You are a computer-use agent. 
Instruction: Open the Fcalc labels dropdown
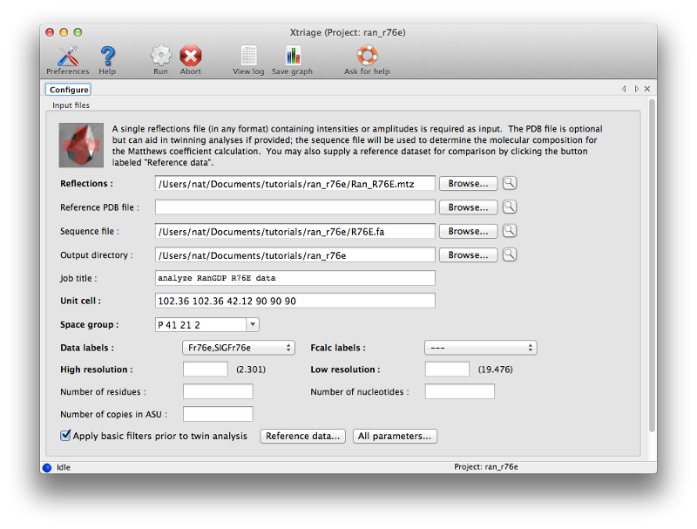pyautogui.click(x=480, y=348)
